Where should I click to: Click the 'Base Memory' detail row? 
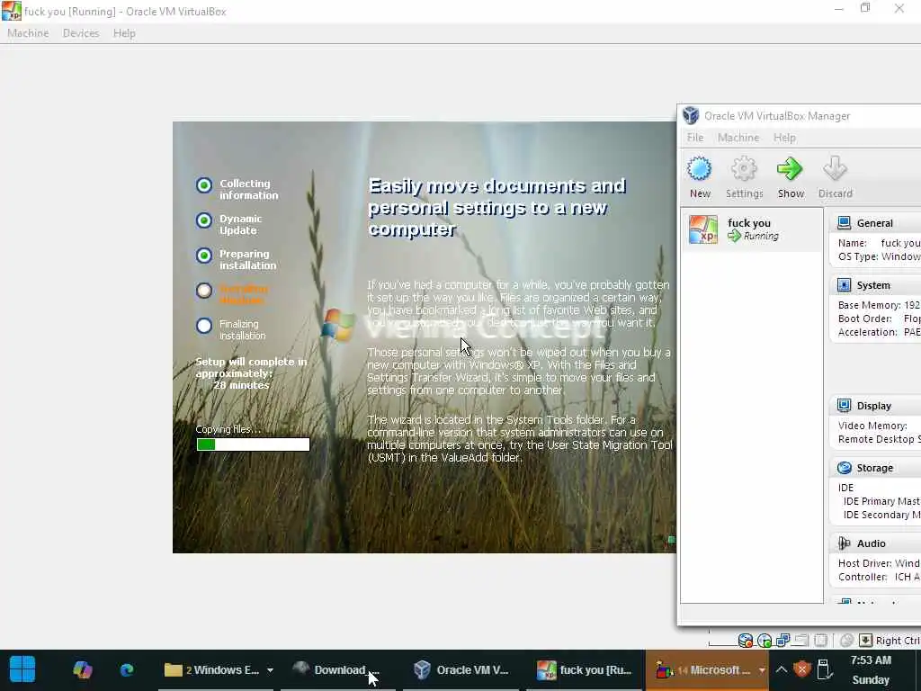click(x=879, y=305)
